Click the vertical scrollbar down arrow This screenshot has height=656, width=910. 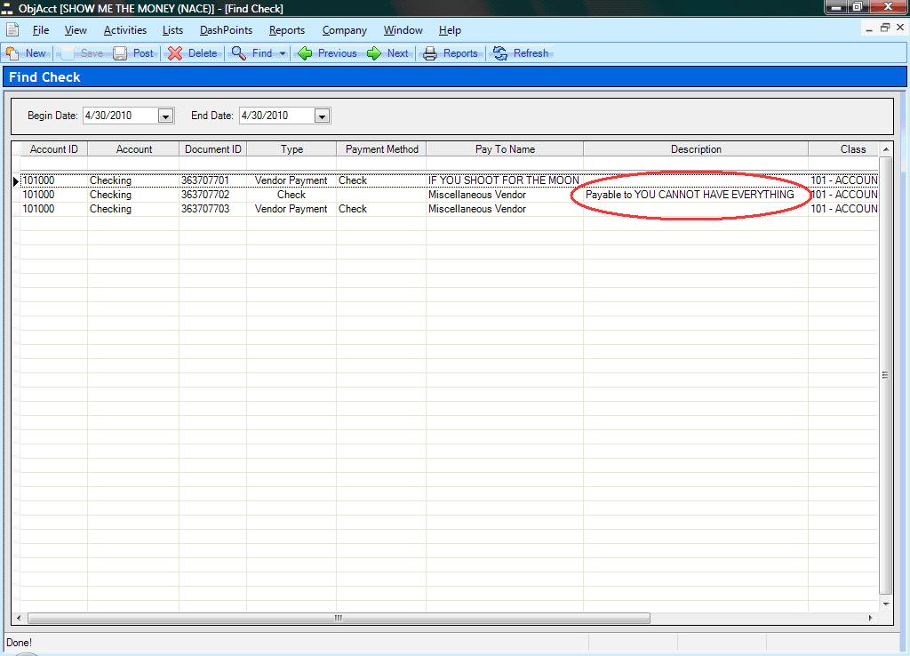coord(885,604)
